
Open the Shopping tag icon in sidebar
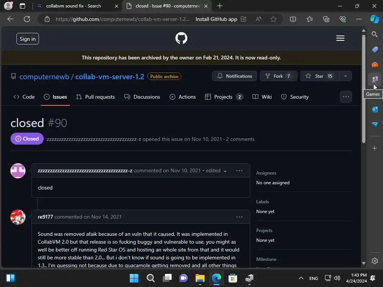pos(375,49)
